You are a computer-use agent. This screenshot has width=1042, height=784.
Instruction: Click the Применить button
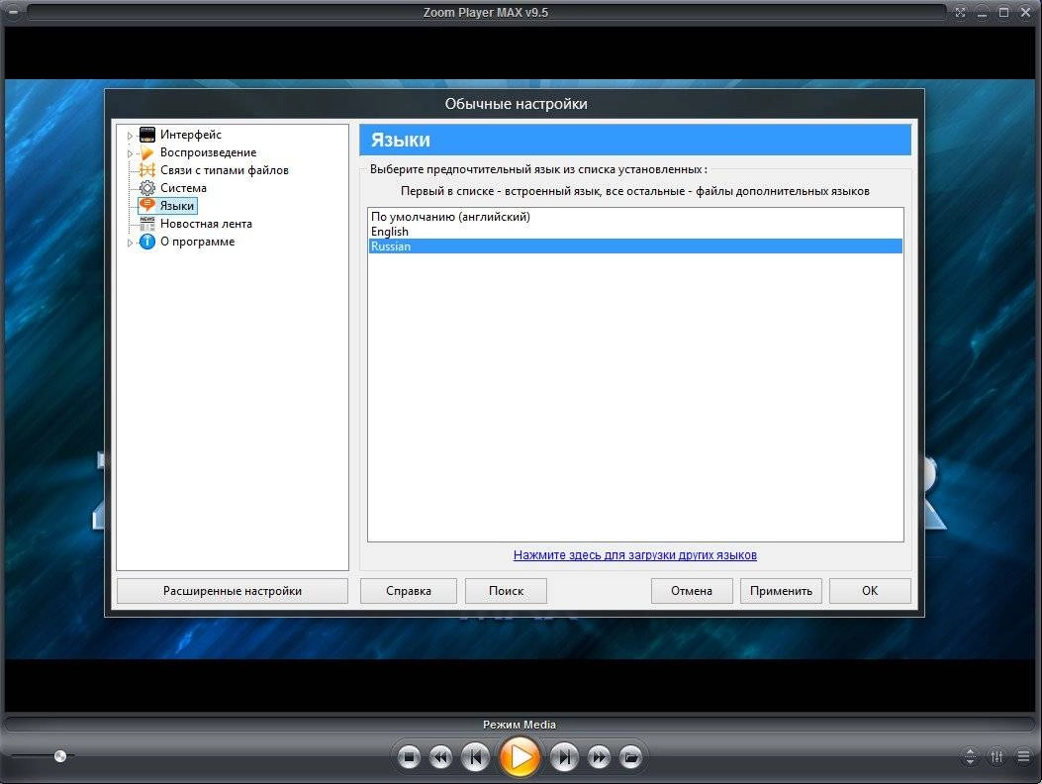(x=781, y=591)
